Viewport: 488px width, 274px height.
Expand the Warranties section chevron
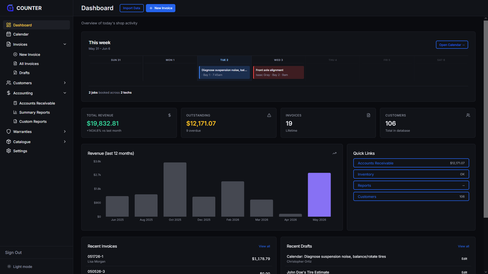(x=65, y=131)
